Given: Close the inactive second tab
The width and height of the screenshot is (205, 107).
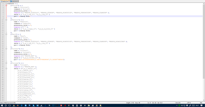Looking at the screenshot, I should click(x=18, y=1).
